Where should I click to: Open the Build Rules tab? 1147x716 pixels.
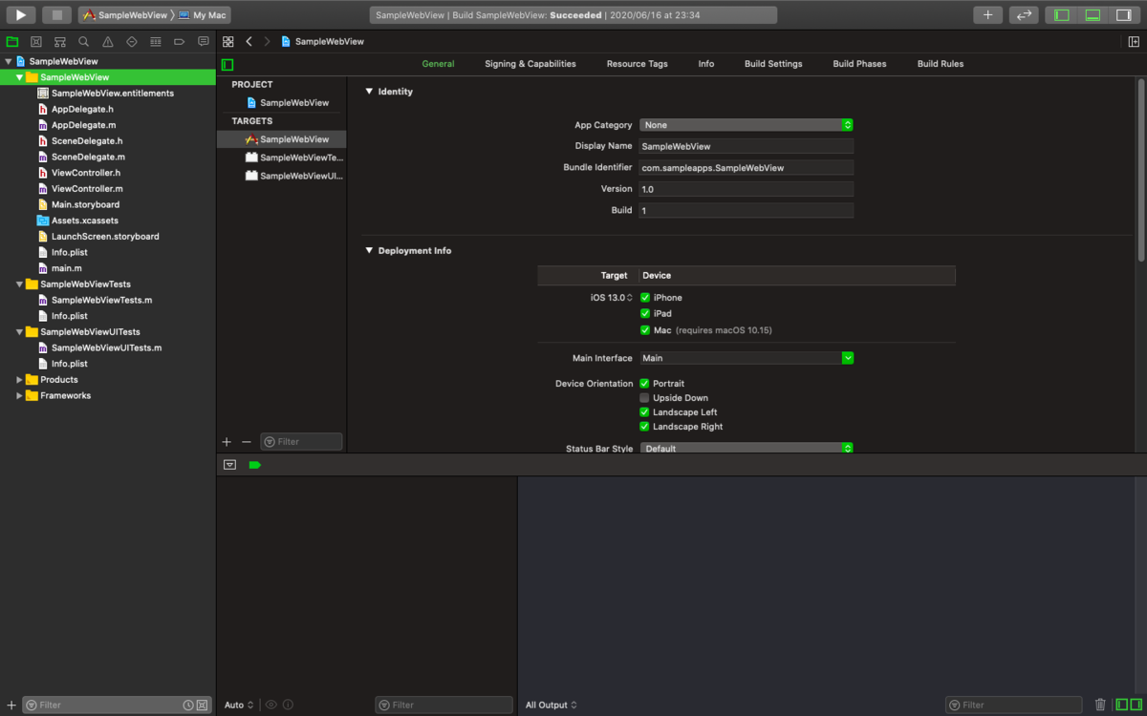[941, 64]
